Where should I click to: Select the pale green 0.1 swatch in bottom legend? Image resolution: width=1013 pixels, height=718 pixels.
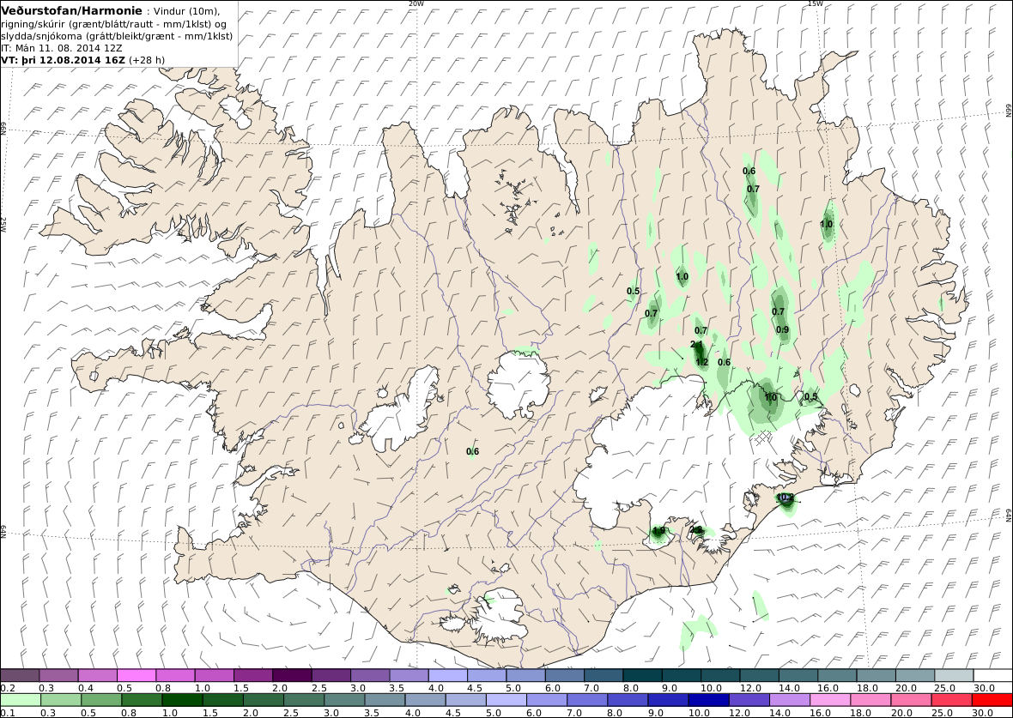(21, 700)
